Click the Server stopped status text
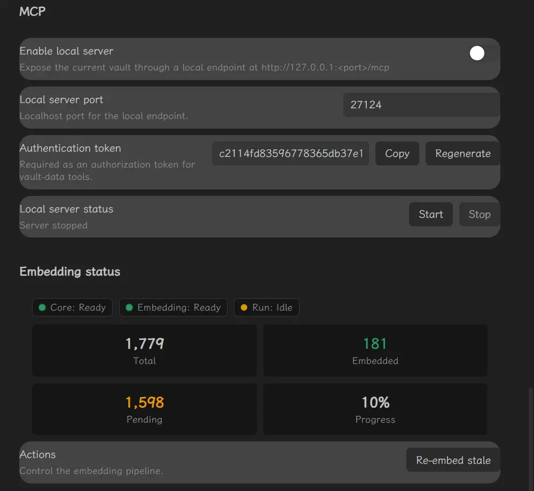This screenshot has height=491, width=534. [x=53, y=225]
